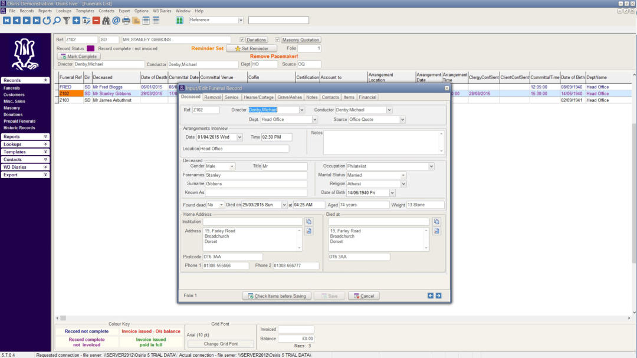Click the email @ icon
Image resolution: width=637 pixels, height=358 pixels.
[x=116, y=21]
